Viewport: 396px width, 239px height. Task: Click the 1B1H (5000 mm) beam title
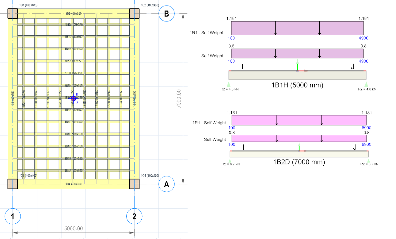[297, 86]
